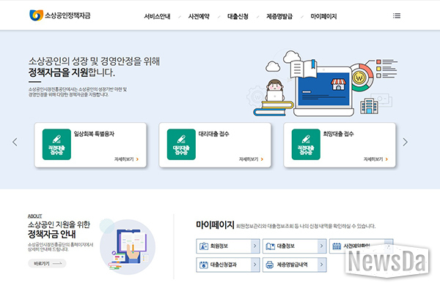Click the green icon in 대리대출 접수 card
The width and height of the screenshot is (440, 288).
(x=181, y=144)
